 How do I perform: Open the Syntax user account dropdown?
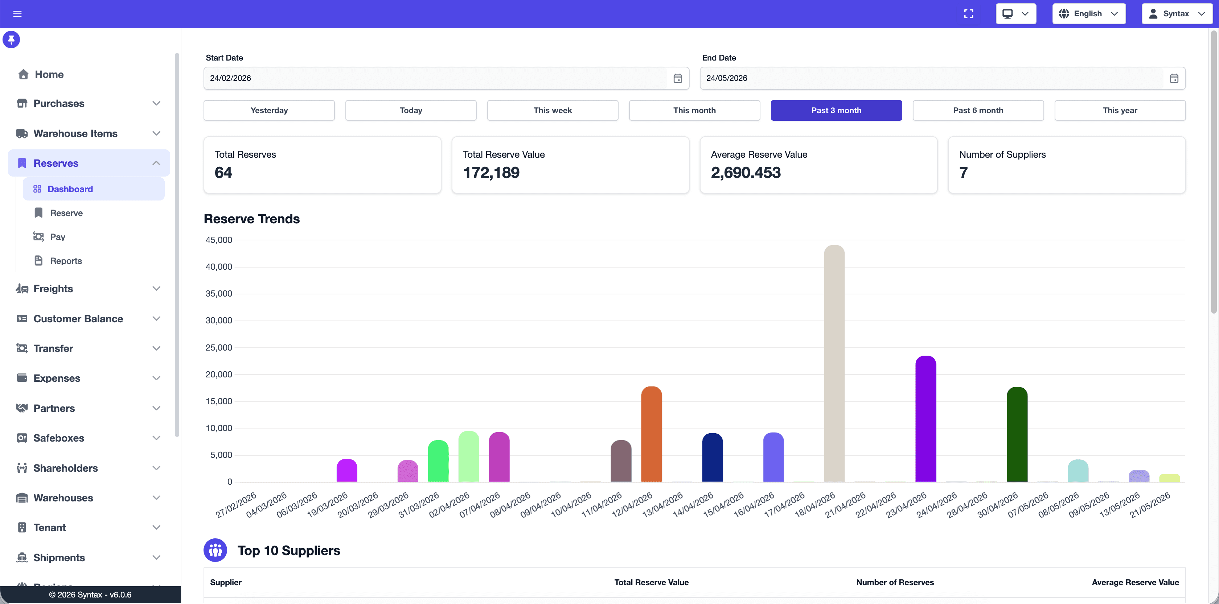coord(1177,14)
